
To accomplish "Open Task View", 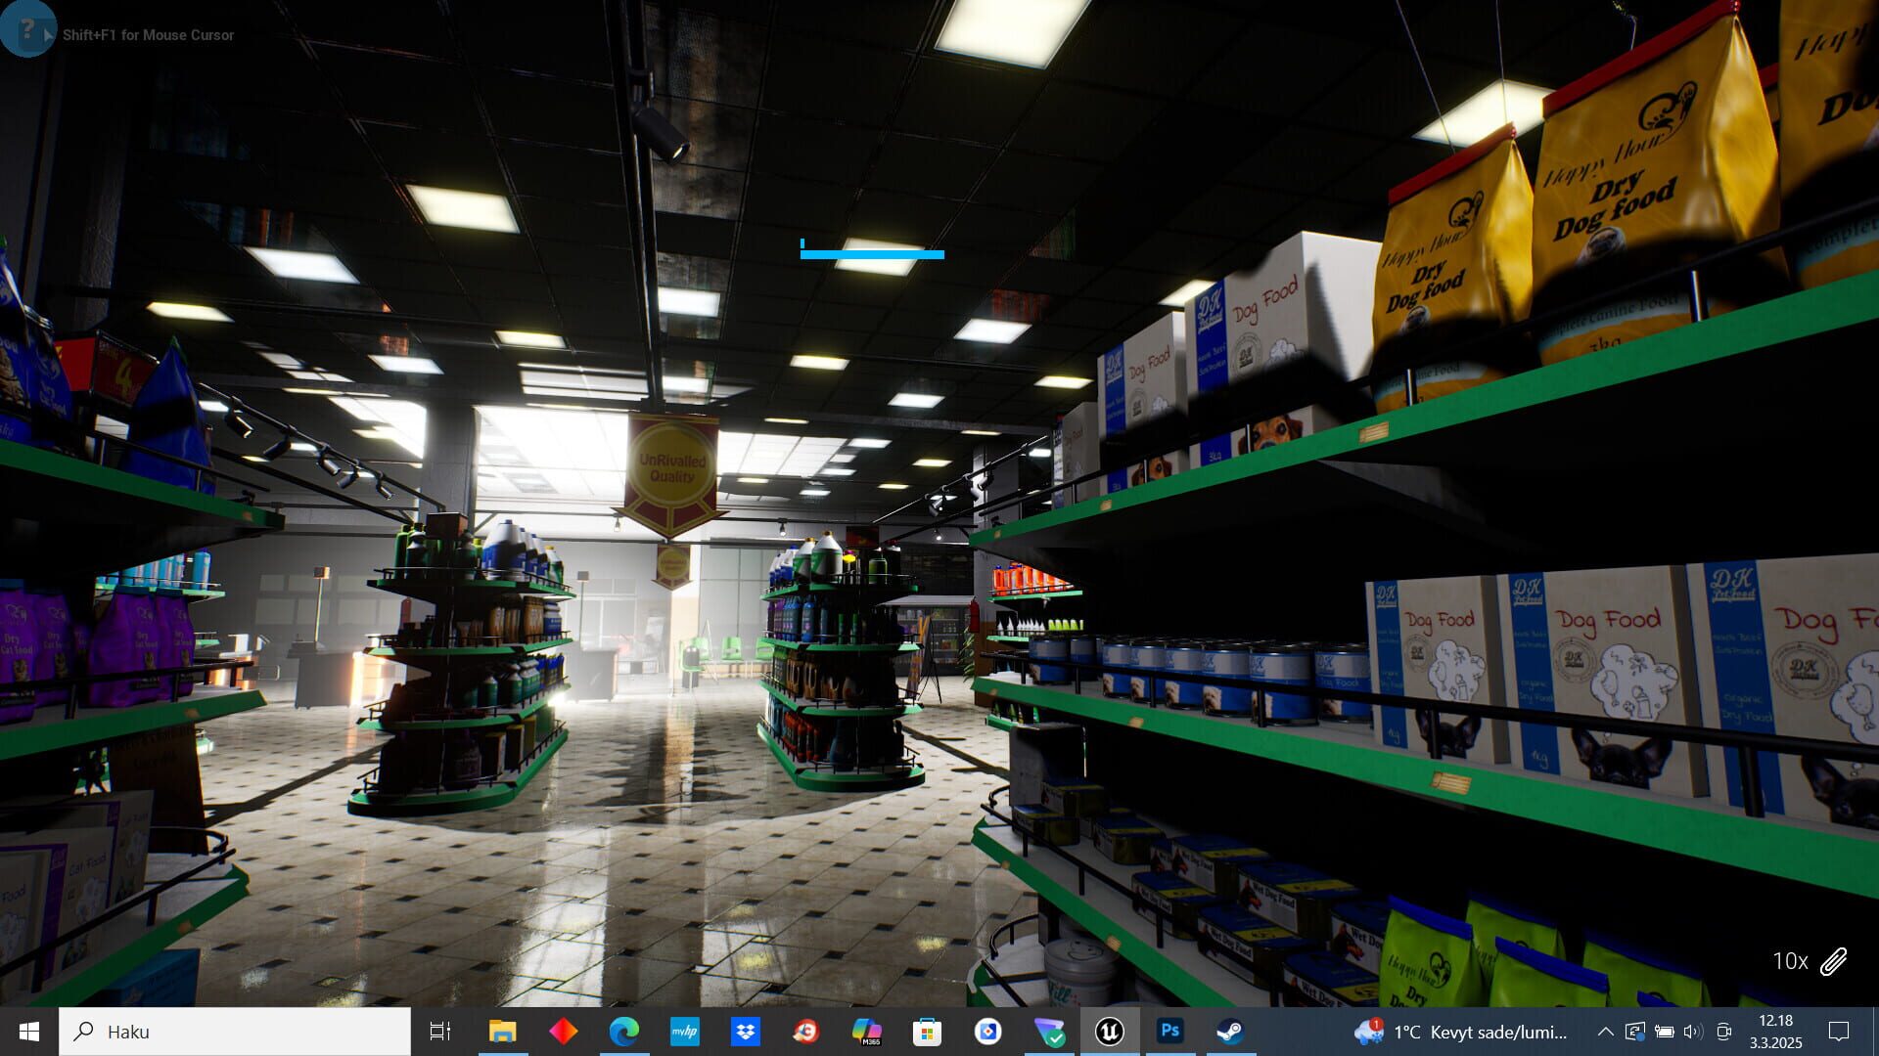I will coord(441,1032).
